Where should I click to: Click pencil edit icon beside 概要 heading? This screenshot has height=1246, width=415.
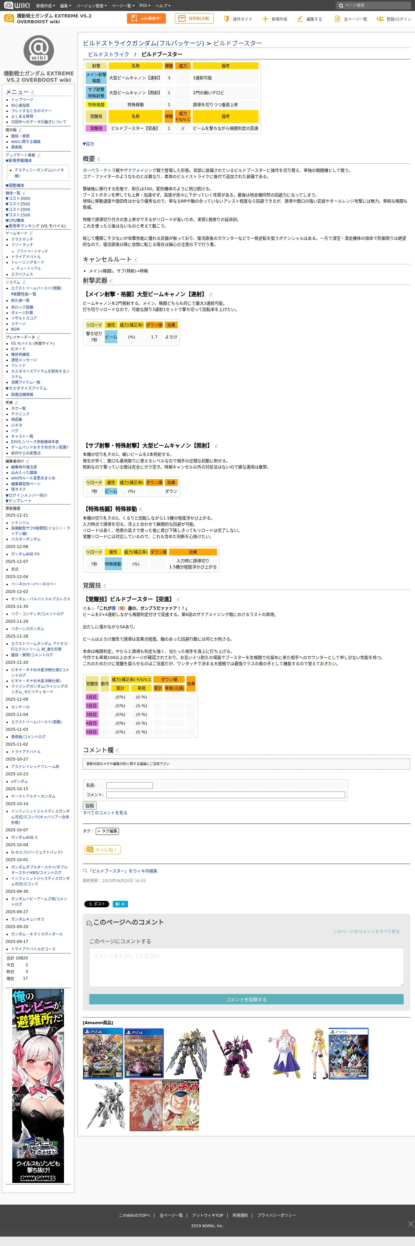(99, 158)
